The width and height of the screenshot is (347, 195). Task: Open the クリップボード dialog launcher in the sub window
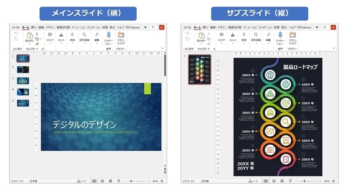click(x=214, y=49)
